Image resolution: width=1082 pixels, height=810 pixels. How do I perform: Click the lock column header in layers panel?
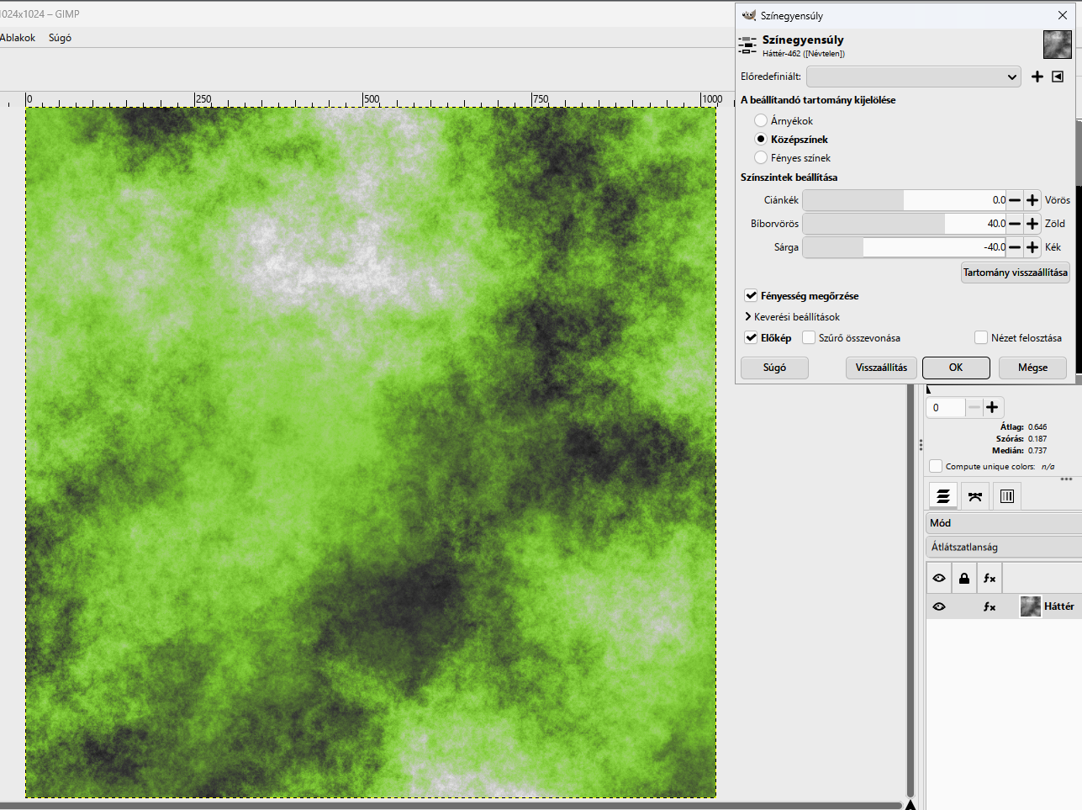[964, 579]
